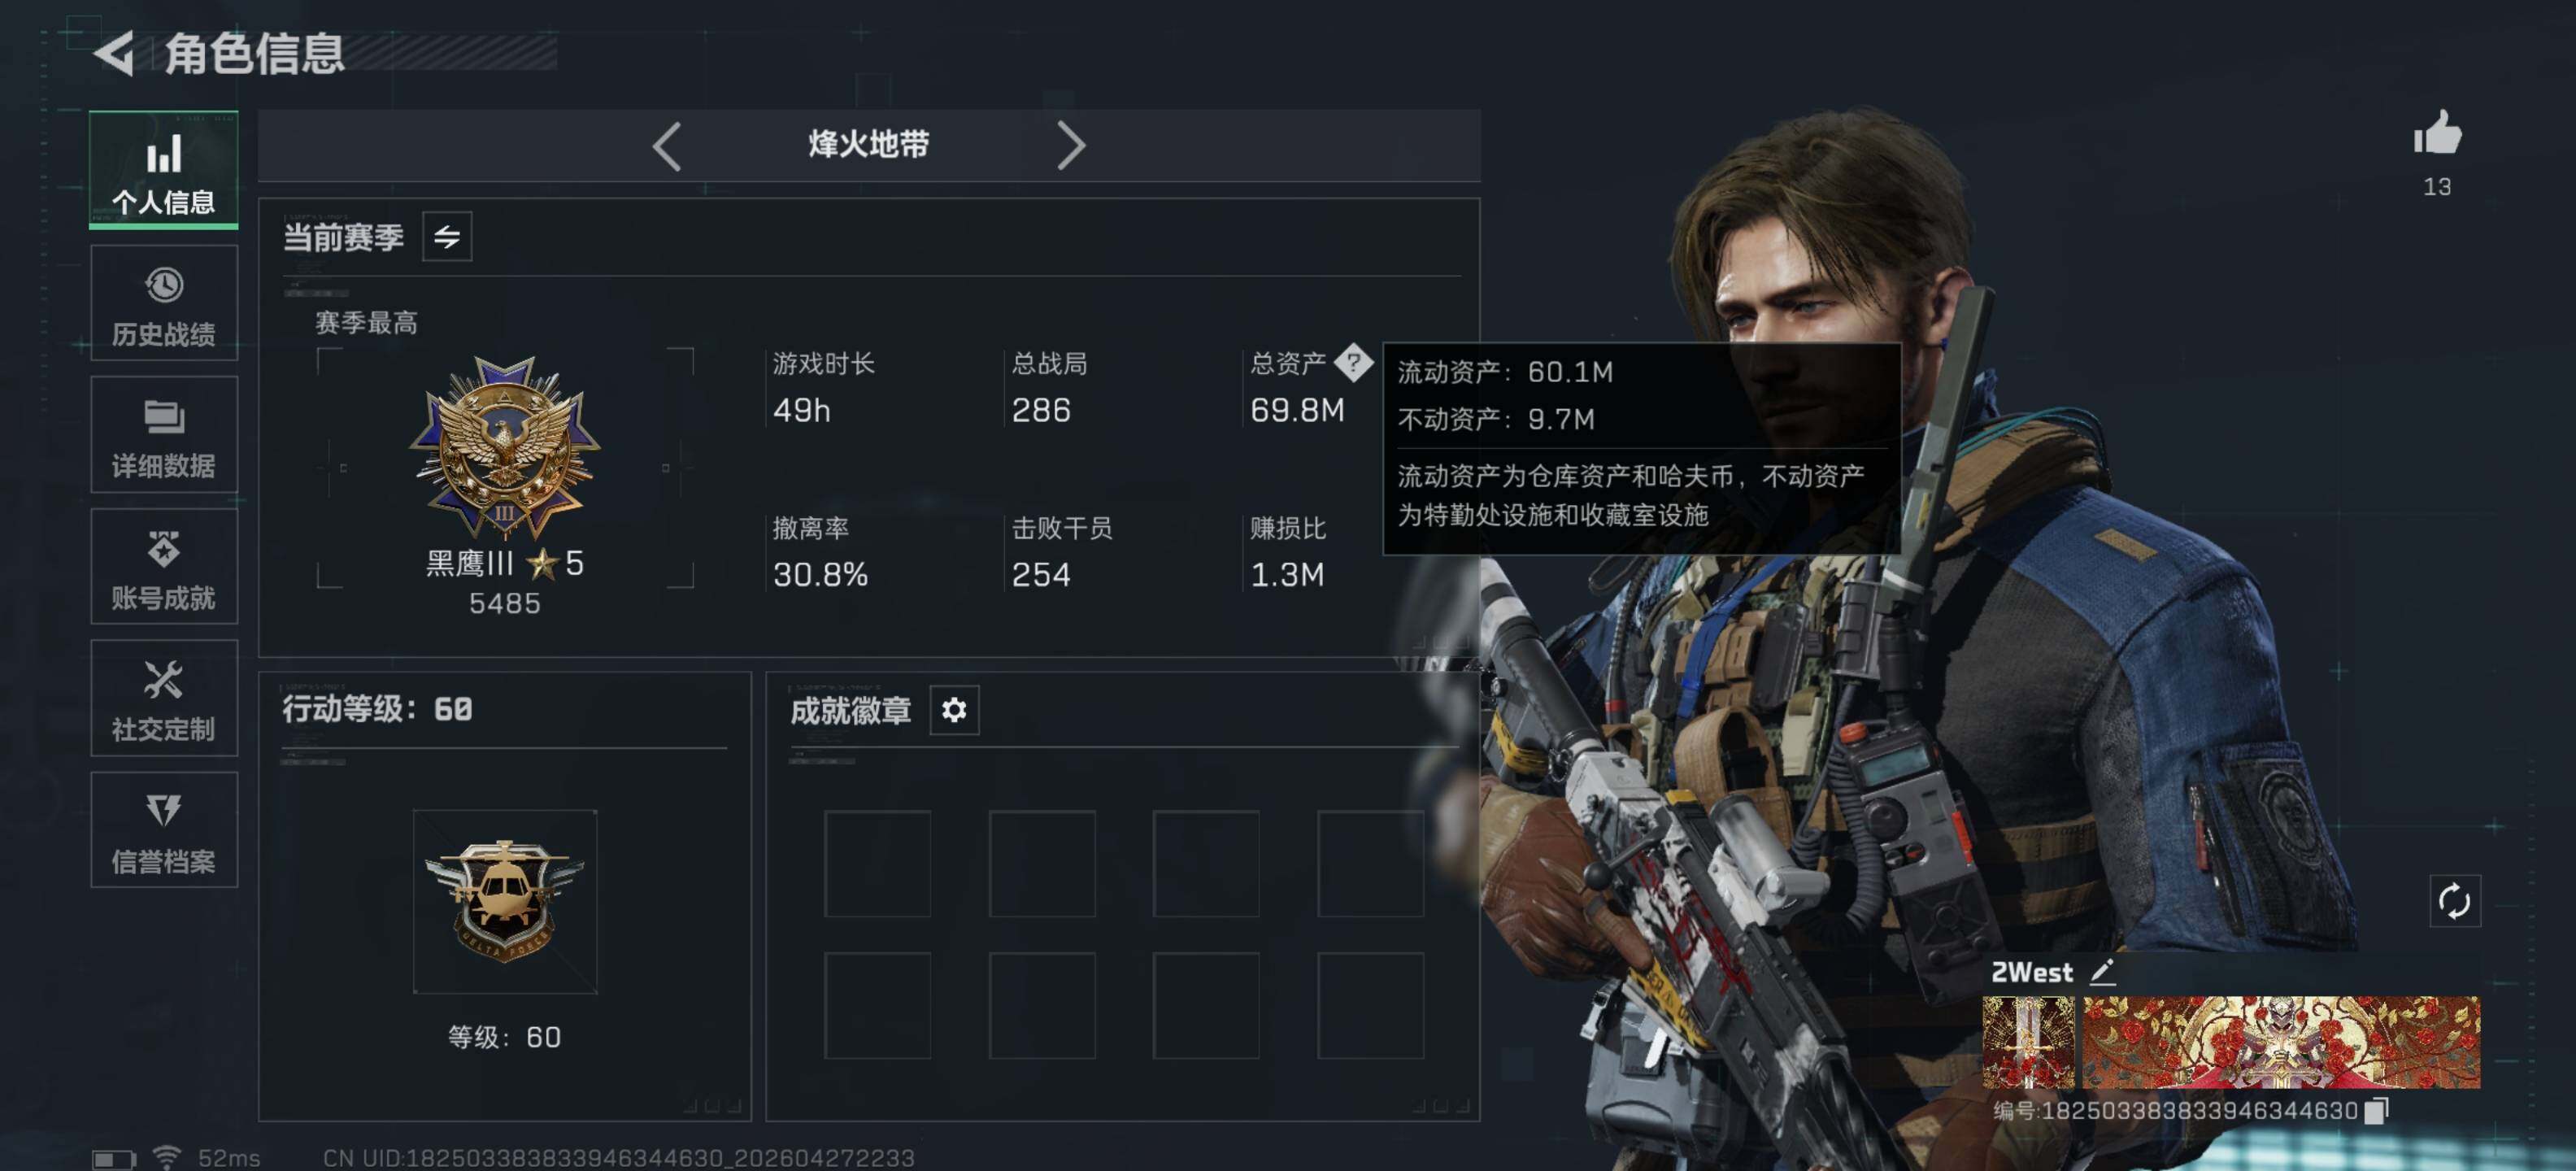The height and width of the screenshot is (1171, 2576).
Task: Go back using the arrow beside 角色信息
Action: 114,52
